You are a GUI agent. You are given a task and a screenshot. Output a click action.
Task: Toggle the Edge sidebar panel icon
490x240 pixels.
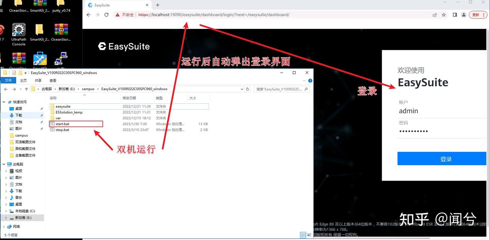pos(454,15)
